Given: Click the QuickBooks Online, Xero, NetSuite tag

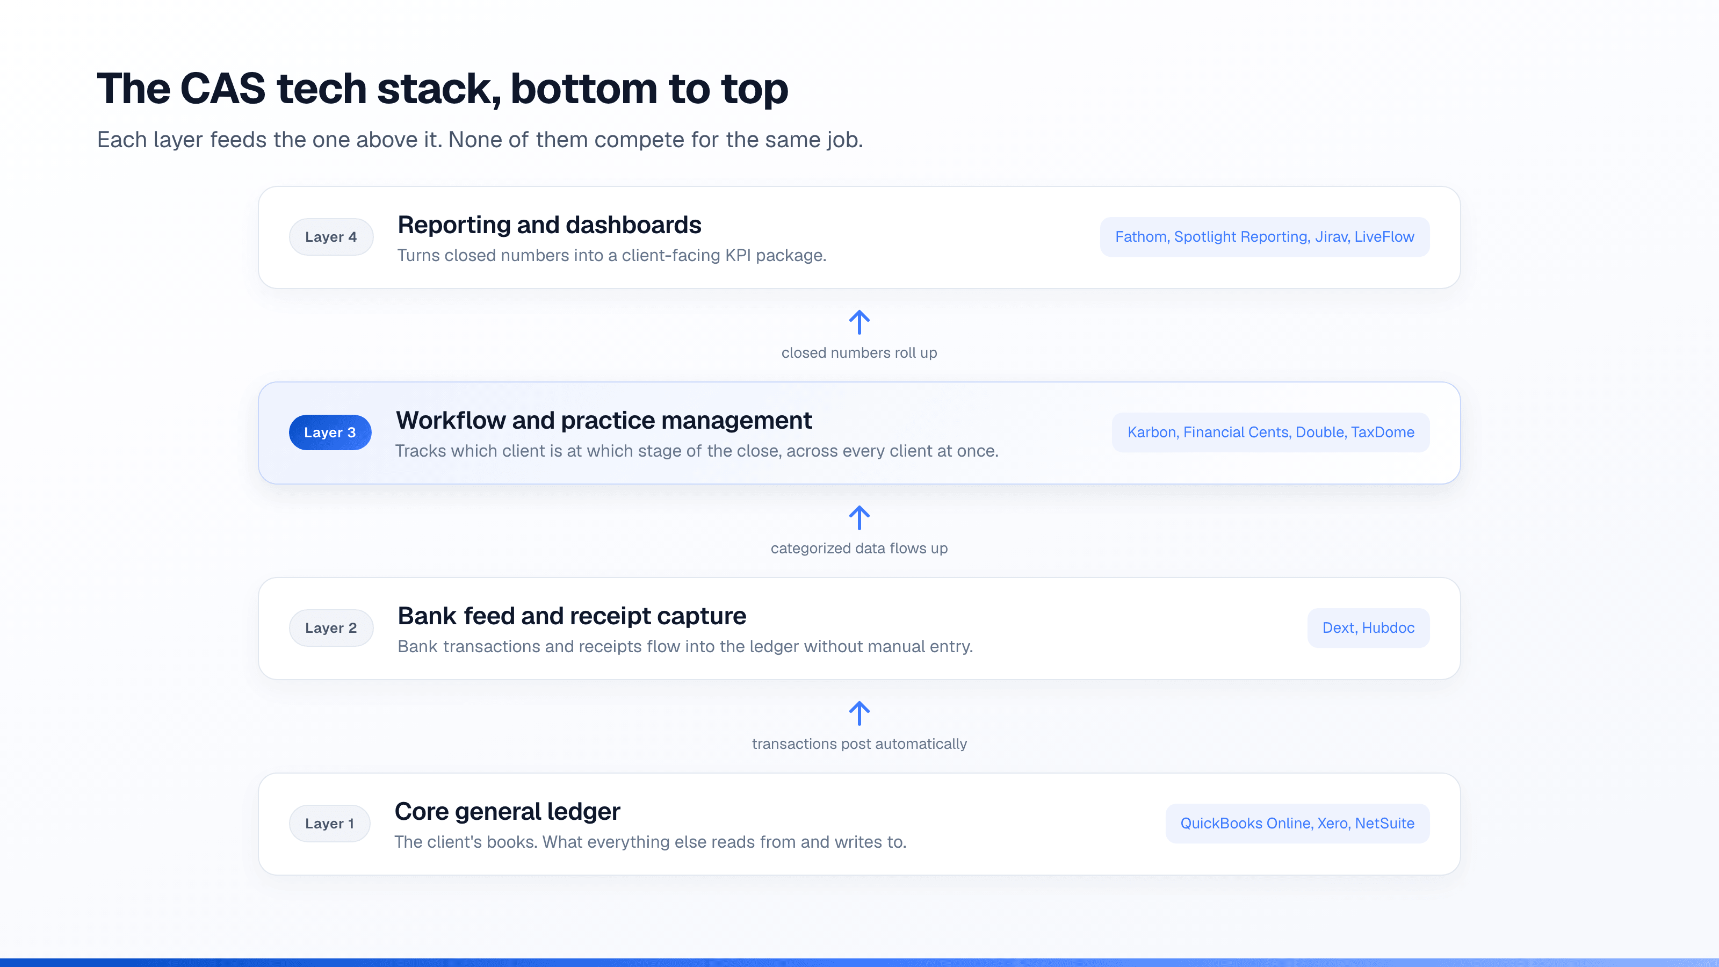Looking at the screenshot, I should [x=1297, y=824].
